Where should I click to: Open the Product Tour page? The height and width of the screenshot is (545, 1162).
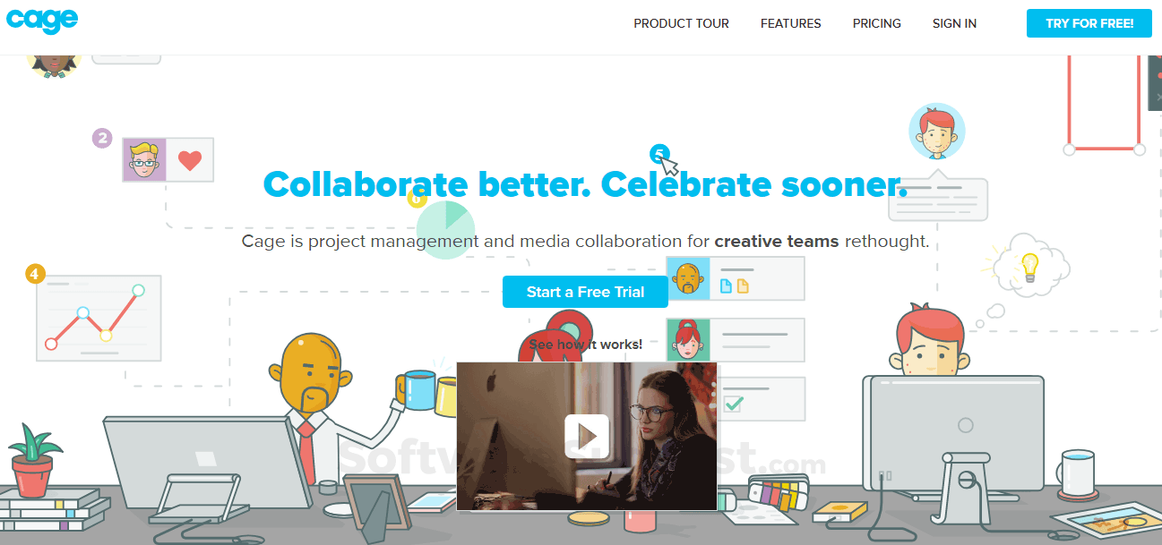tap(681, 23)
